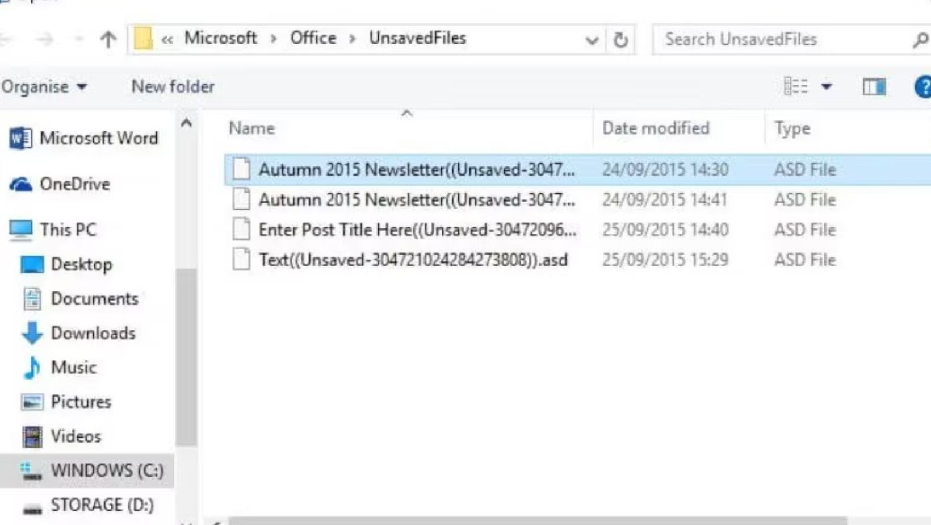931x525 pixels.
Task: Click file icon of Enter Post Title Here
Action: click(241, 230)
